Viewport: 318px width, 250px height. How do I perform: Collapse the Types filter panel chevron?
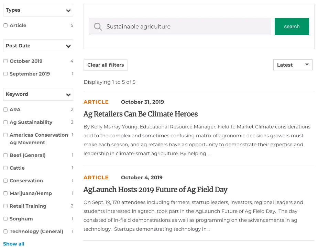68,10
